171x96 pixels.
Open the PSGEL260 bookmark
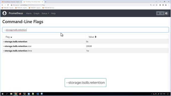[x=8, y=8]
